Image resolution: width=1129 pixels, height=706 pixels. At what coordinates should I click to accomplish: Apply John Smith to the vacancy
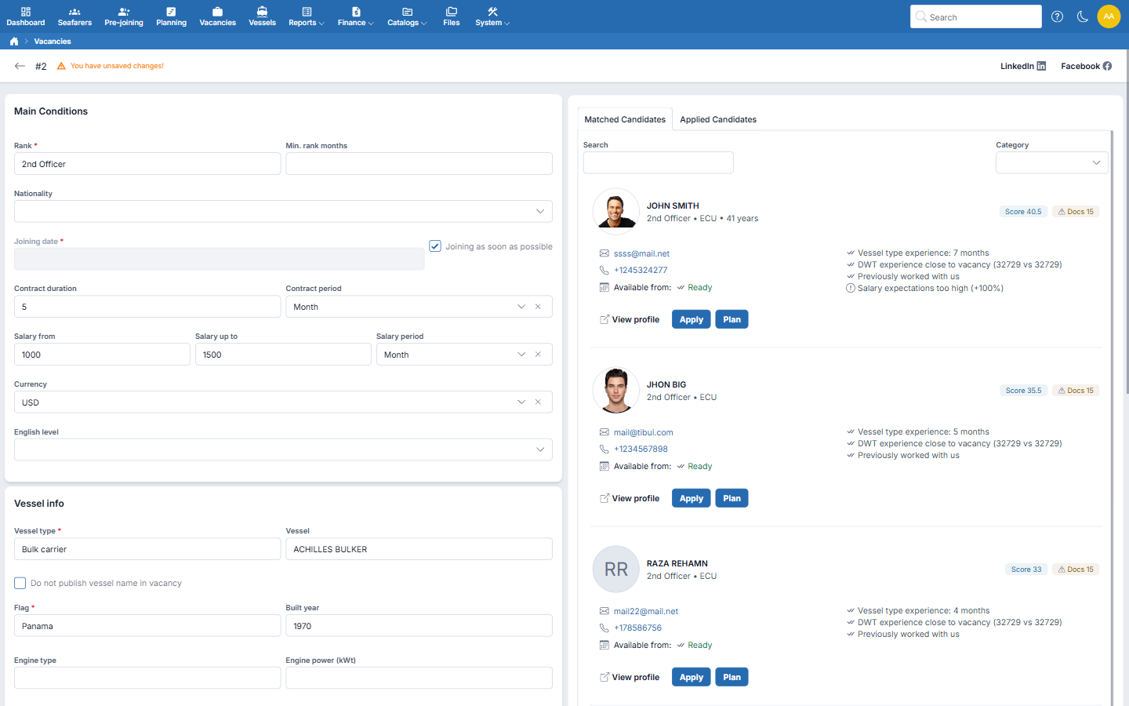(x=692, y=319)
